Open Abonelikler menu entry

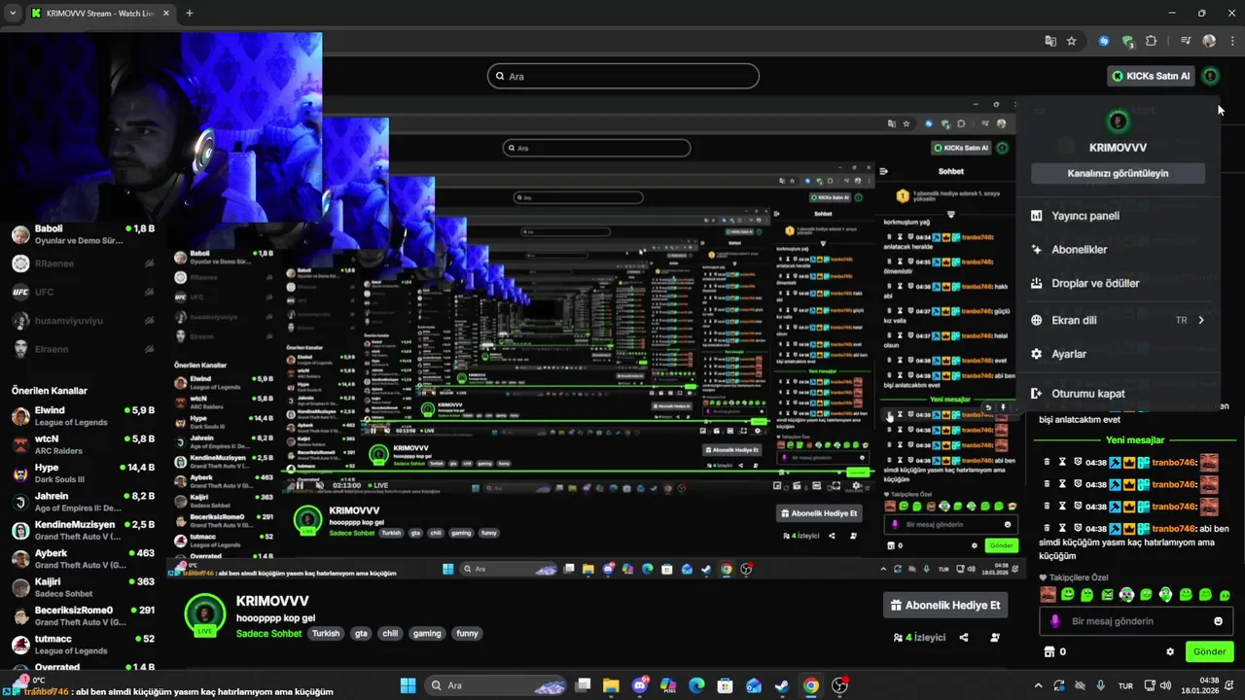1117,250
